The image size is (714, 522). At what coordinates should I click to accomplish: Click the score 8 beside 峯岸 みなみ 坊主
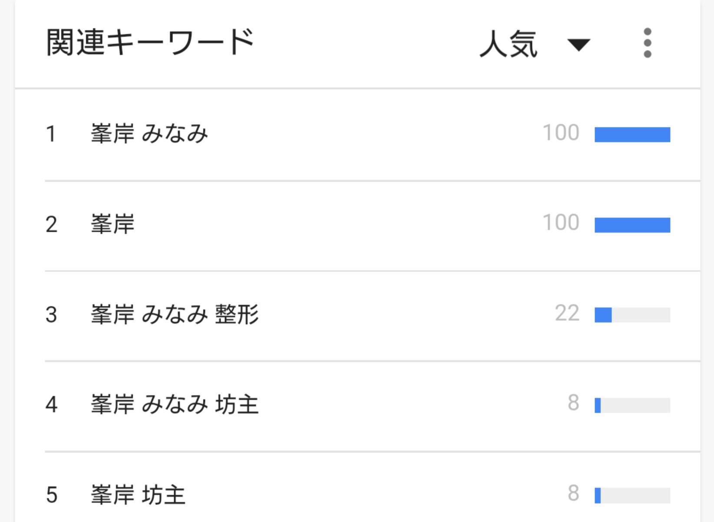point(573,403)
